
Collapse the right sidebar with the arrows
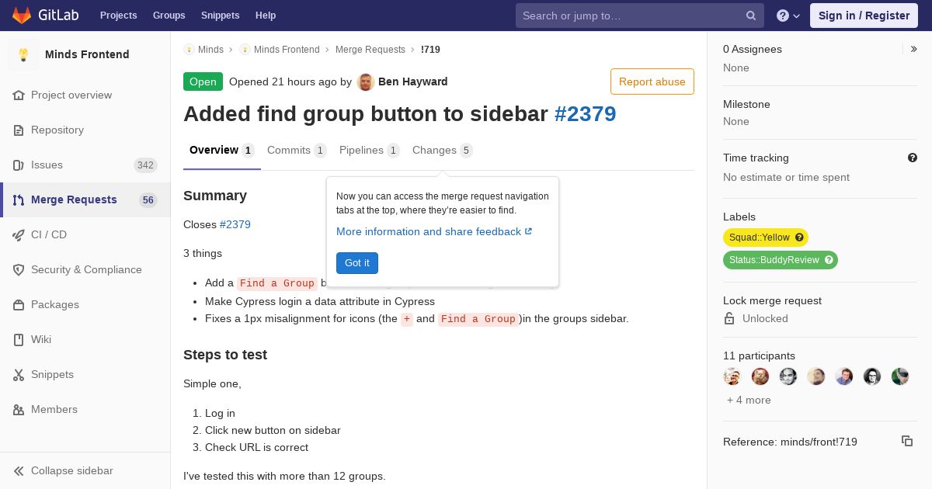click(913, 49)
